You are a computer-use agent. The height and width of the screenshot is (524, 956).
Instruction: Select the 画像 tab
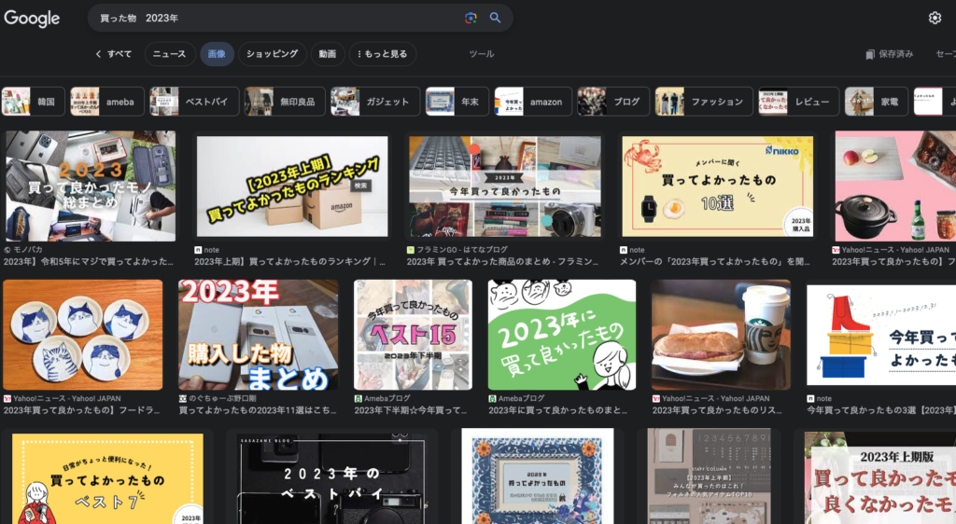tap(217, 54)
